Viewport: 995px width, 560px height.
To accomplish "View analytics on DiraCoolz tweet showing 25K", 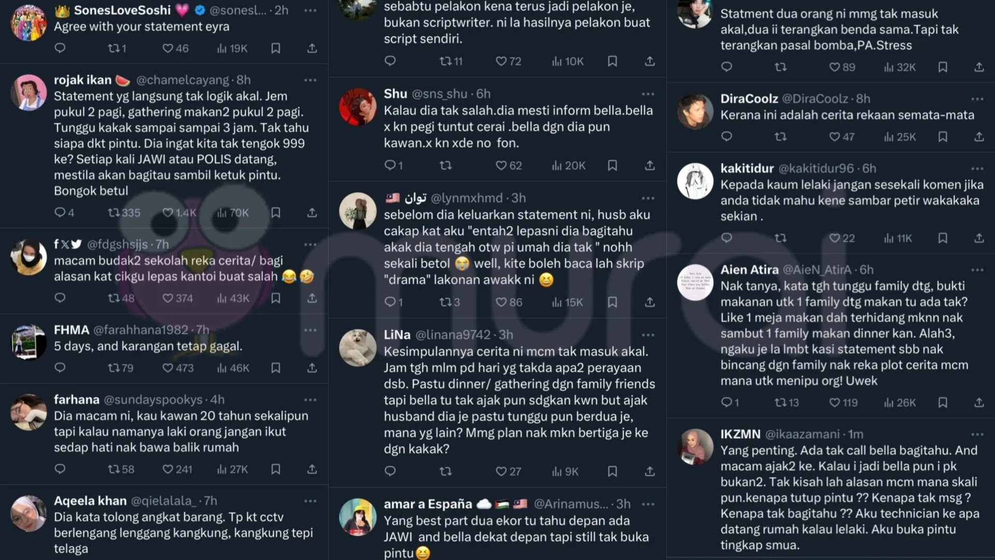I will (x=900, y=137).
